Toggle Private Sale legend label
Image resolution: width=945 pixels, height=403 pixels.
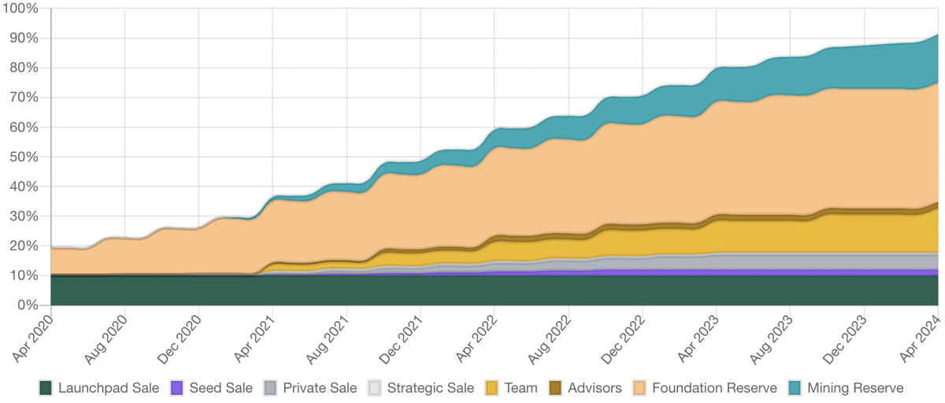click(320, 388)
